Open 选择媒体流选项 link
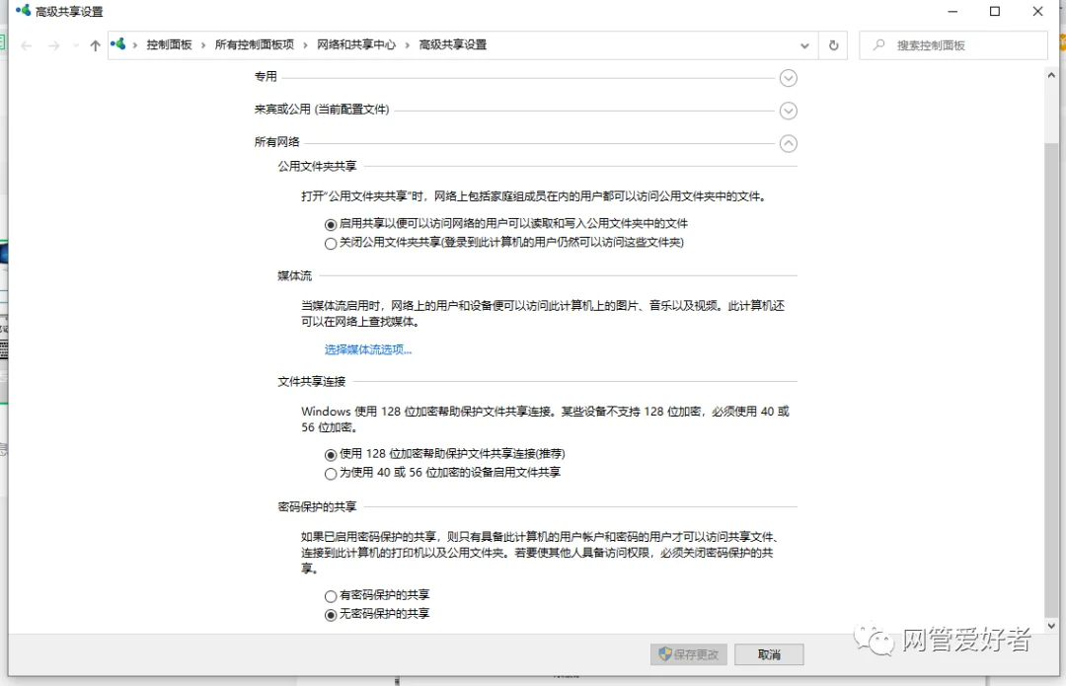Viewport: 1066px width, 686px height. point(367,349)
